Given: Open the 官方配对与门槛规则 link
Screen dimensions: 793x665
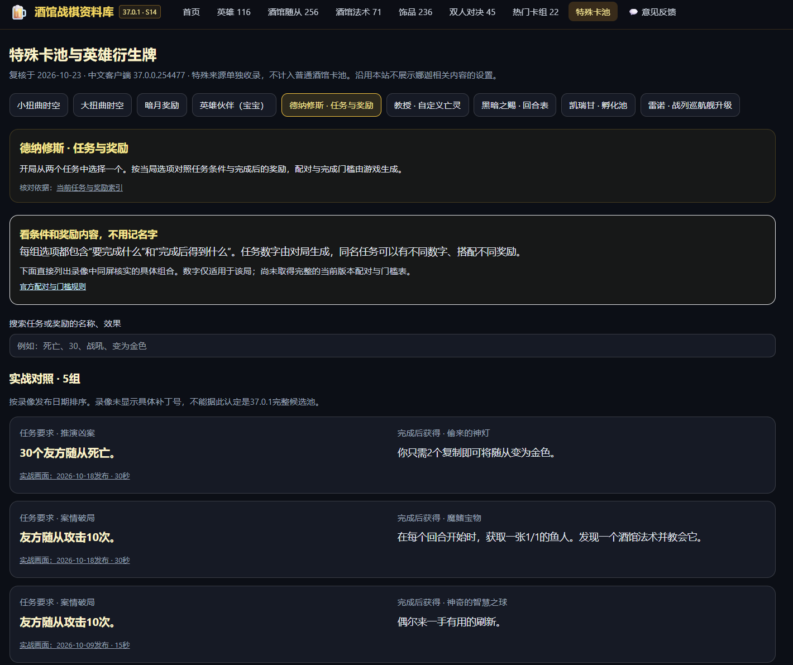Looking at the screenshot, I should click(x=52, y=286).
